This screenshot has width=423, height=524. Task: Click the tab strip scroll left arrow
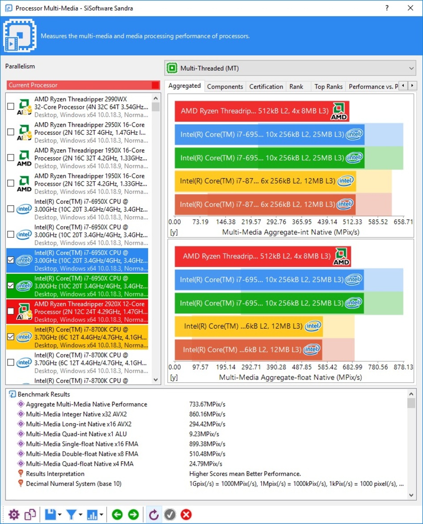pyautogui.click(x=403, y=86)
